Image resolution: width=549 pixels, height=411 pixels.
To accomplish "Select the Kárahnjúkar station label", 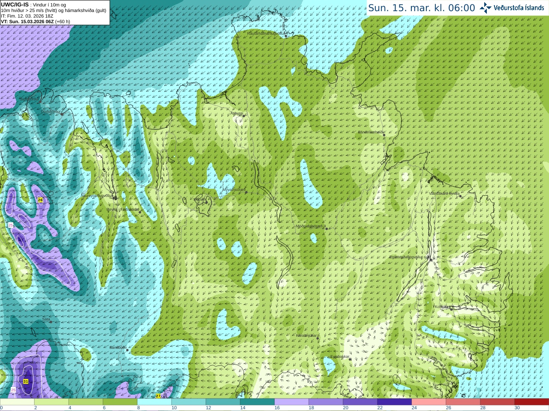I will 307,335.
